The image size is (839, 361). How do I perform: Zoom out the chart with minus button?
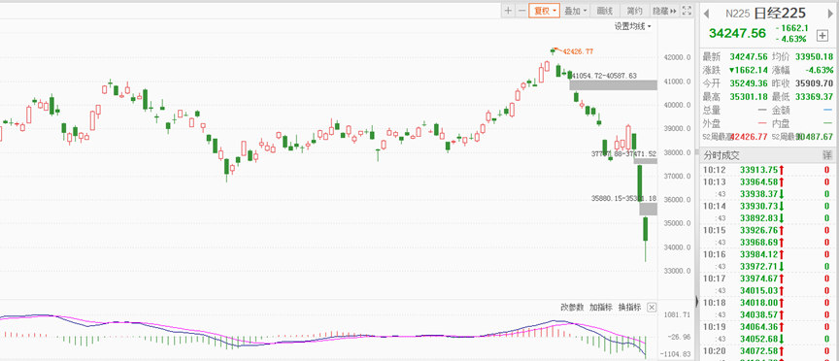click(x=521, y=10)
